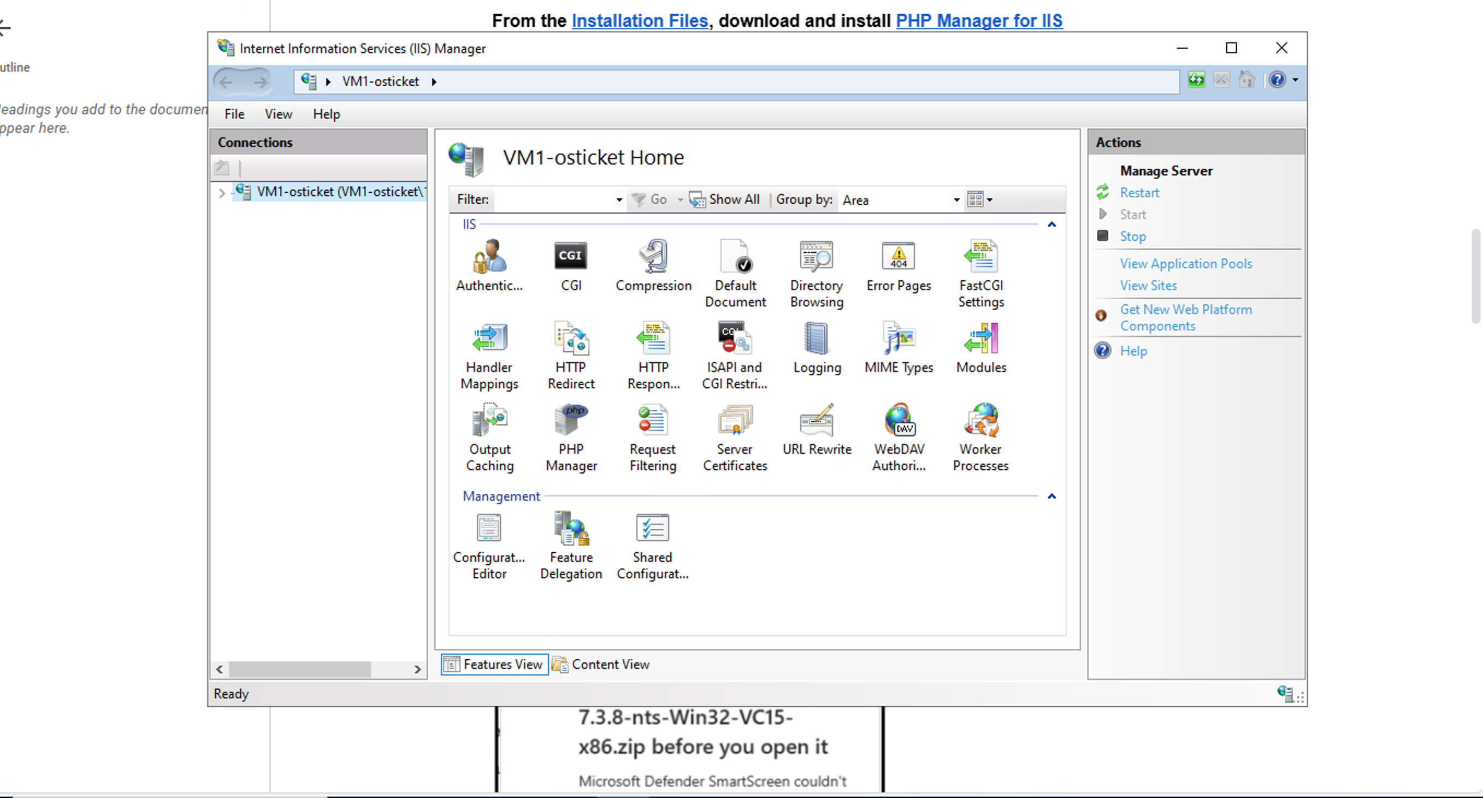This screenshot has width=1483, height=798.
Task: Click into the Filter input field
Action: pos(553,200)
